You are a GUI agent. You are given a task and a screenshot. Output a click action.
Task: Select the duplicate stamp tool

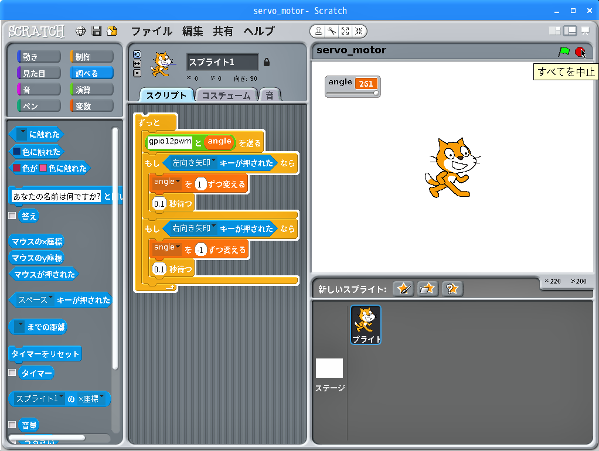click(318, 31)
